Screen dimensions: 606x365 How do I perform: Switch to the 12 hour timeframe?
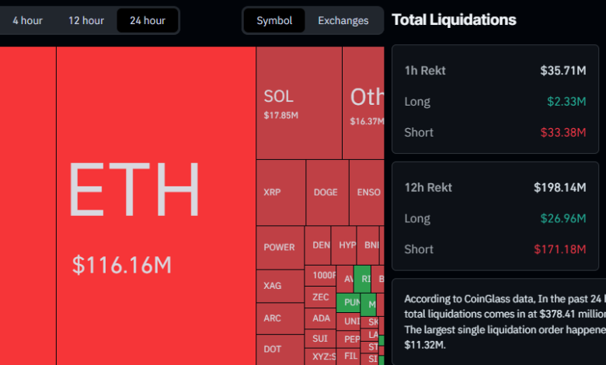(85, 21)
